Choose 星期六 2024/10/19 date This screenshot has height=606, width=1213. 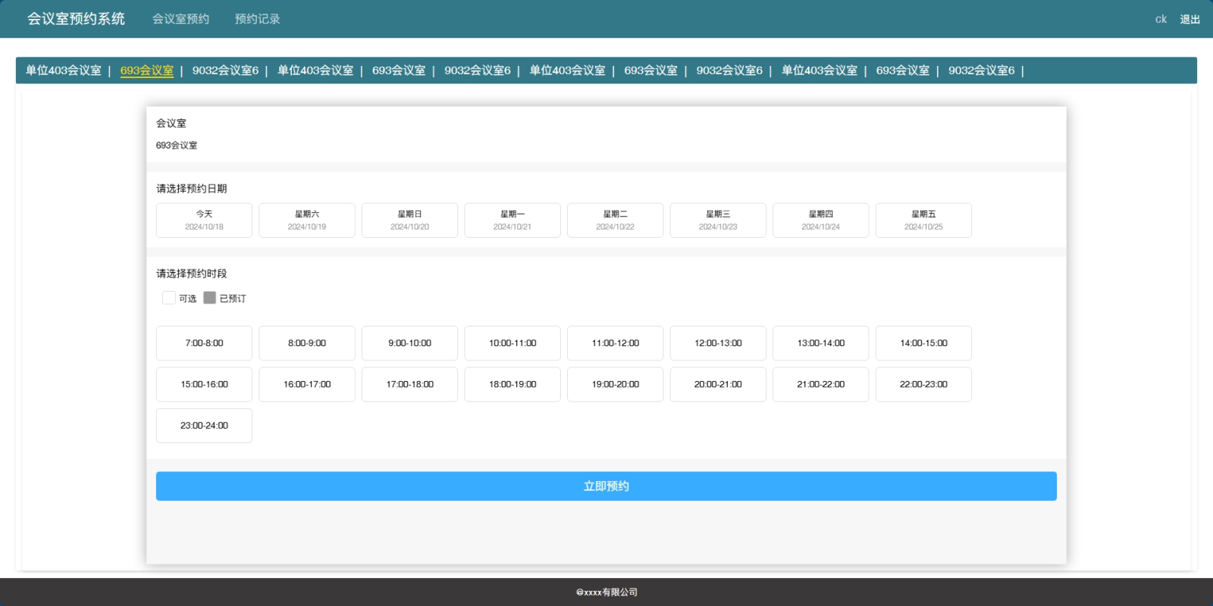pos(307,220)
